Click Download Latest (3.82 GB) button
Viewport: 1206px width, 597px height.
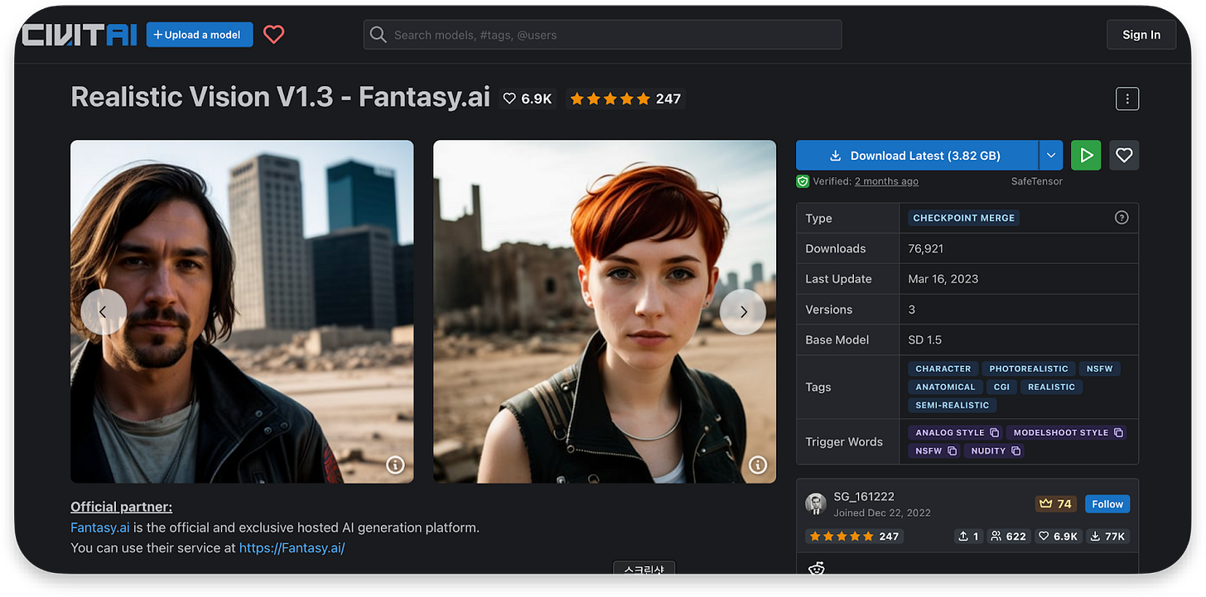tap(917, 156)
